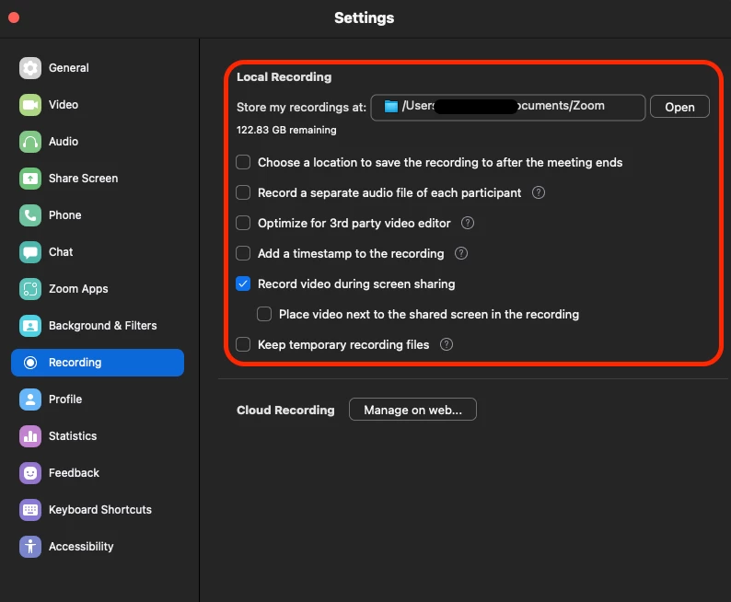Click the Open button for recordings folder
This screenshot has height=602, width=731.
tap(679, 107)
